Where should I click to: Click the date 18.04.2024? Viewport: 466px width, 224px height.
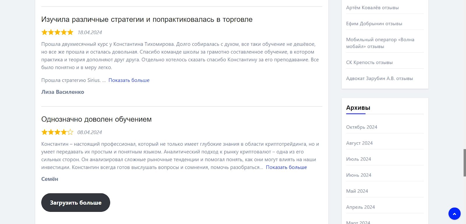(x=90, y=33)
